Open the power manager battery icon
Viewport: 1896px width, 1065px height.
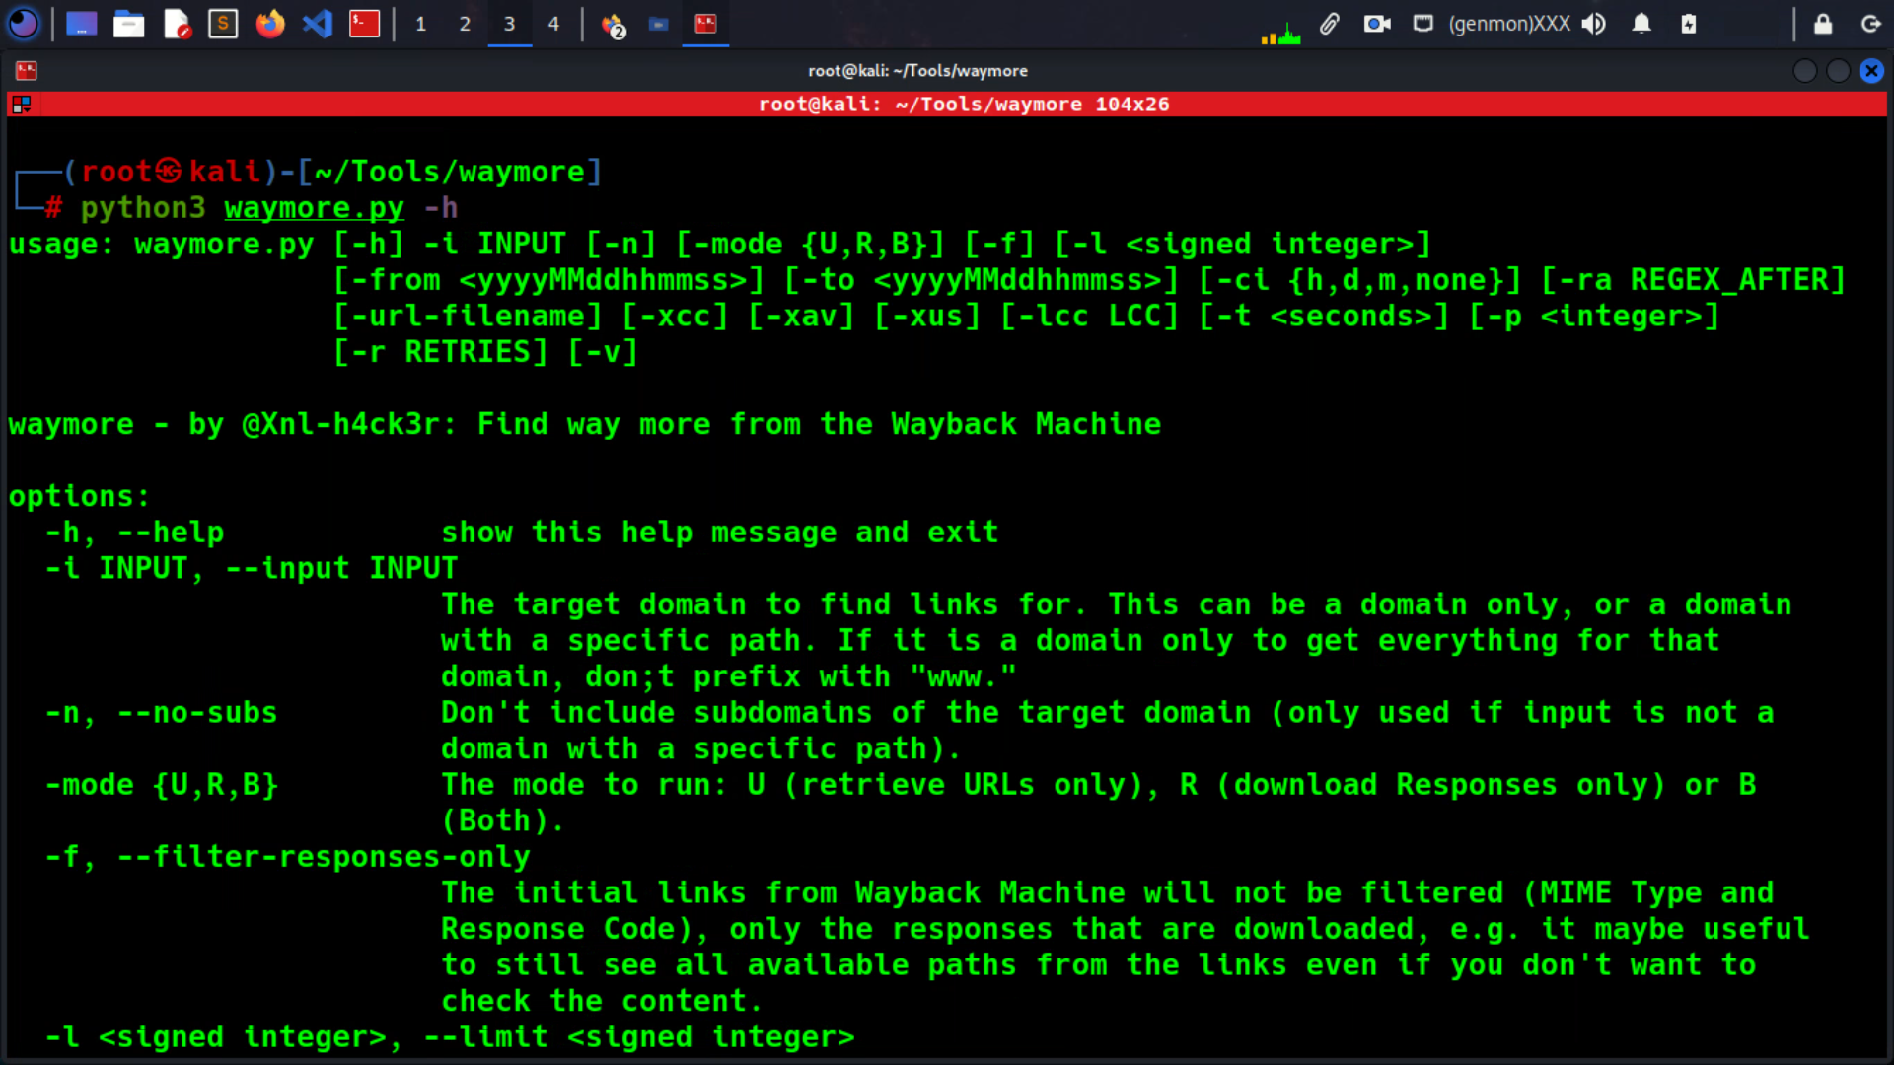1689,24
